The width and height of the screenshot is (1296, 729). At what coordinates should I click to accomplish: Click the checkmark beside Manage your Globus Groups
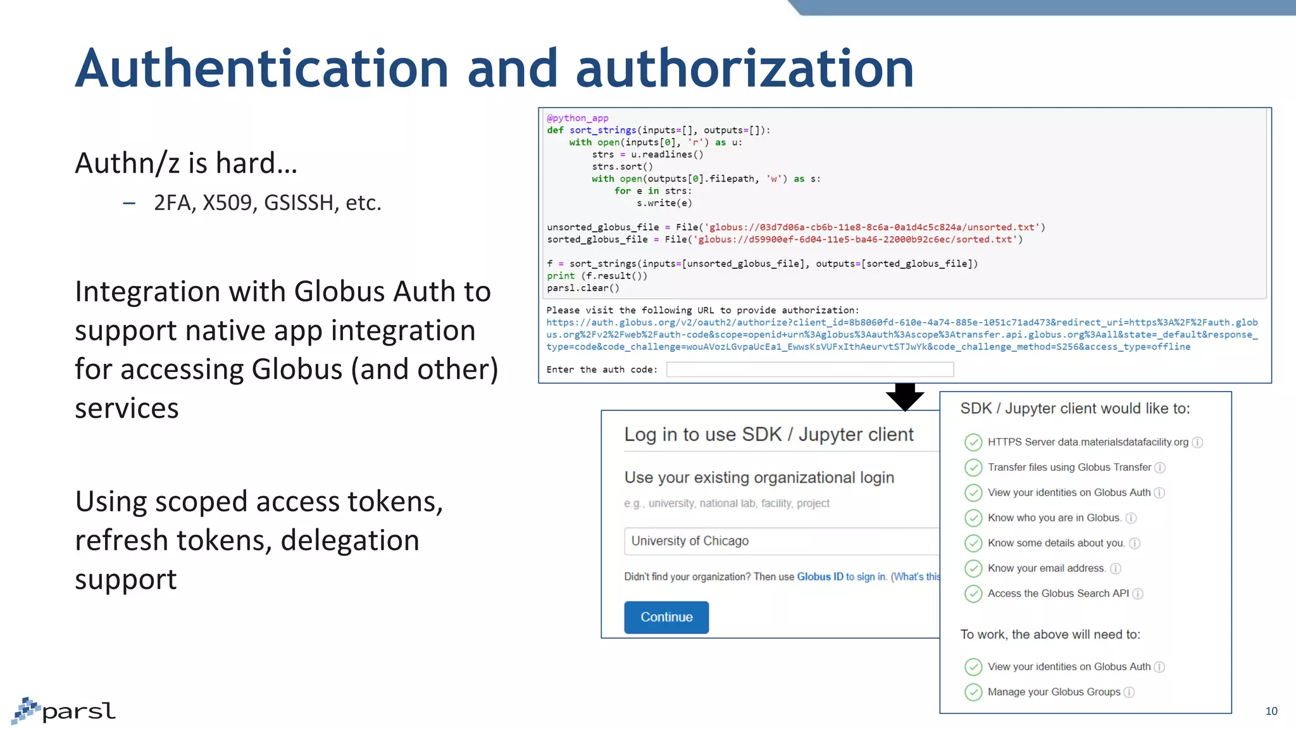coord(973,692)
